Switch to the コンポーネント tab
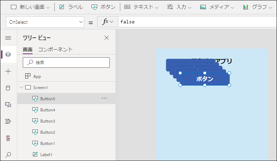Viewport: 277px width, 161px height. [55, 50]
